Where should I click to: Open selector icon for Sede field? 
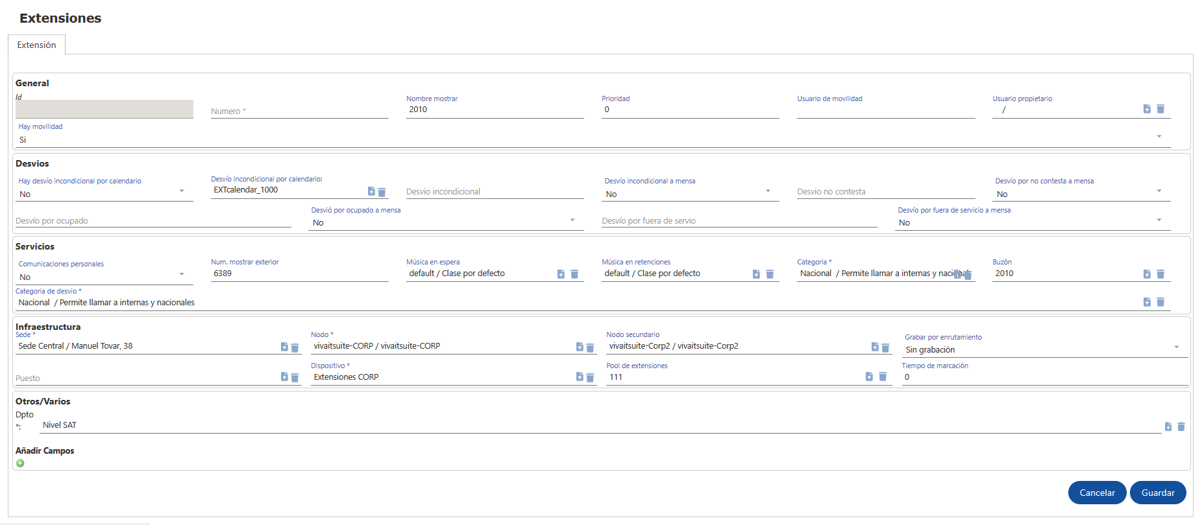(284, 347)
